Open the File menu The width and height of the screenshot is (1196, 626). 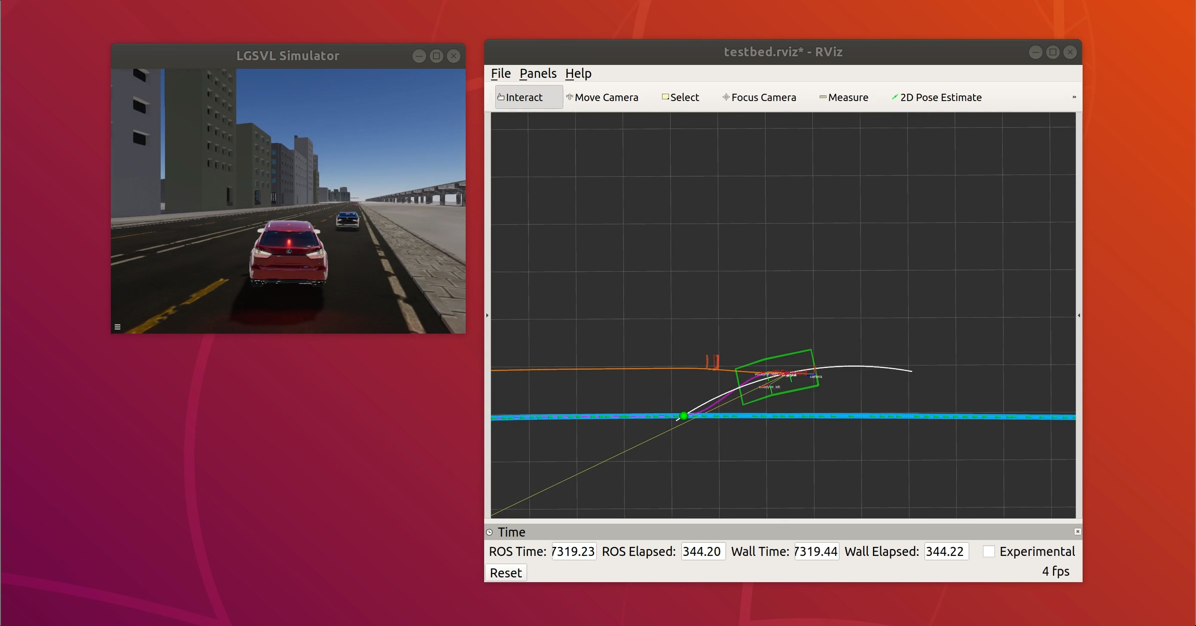coord(500,74)
